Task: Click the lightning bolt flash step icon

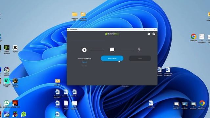Action: click(139, 50)
